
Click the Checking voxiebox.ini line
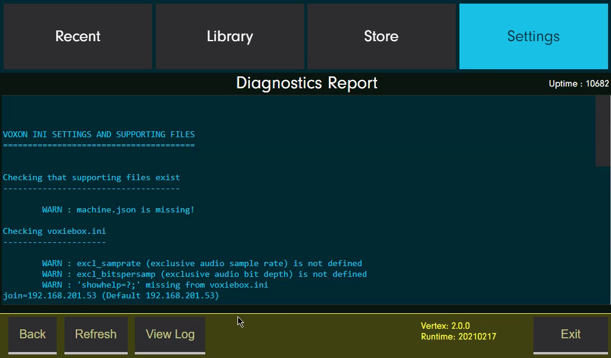(x=54, y=231)
